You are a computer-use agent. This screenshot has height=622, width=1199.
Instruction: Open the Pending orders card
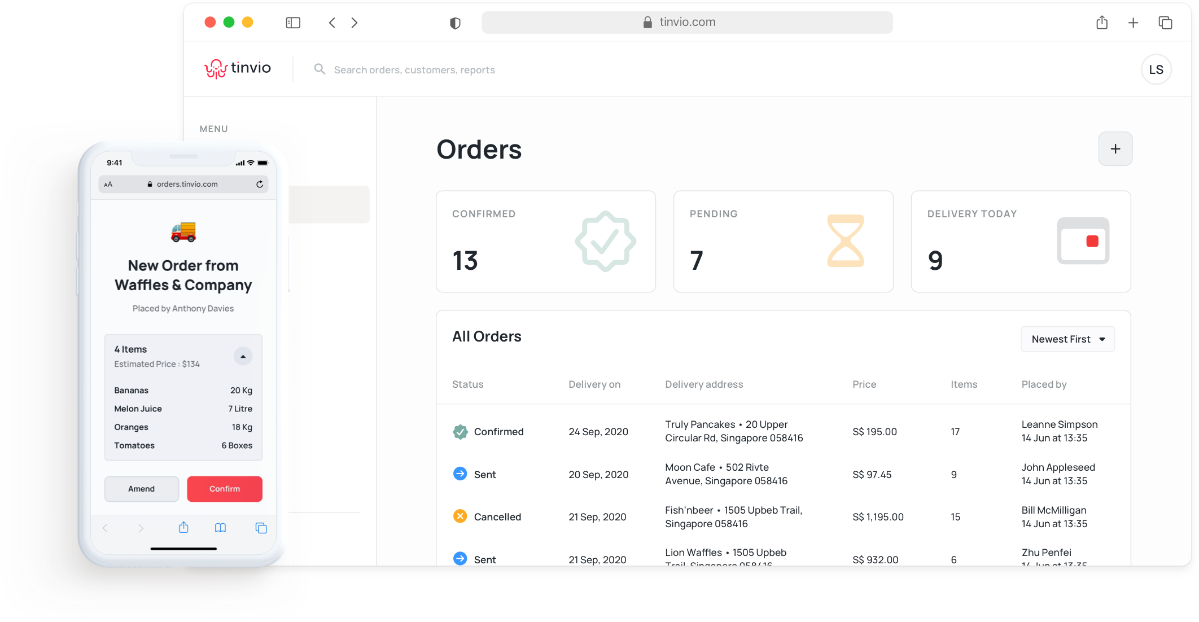[x=783, y=242]
